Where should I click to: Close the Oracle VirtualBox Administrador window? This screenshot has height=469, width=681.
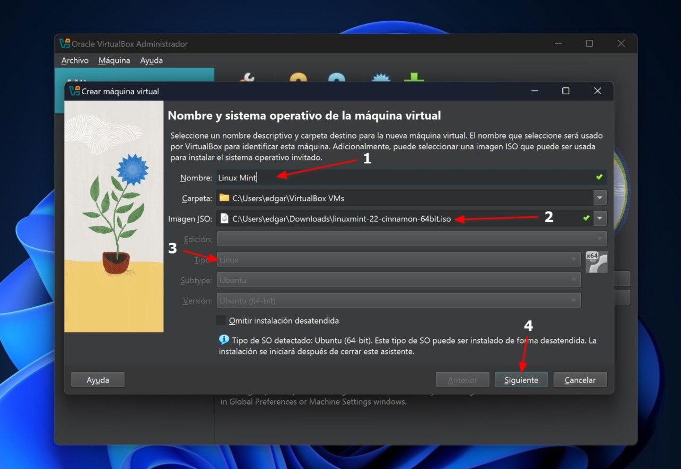click(621, 44)
